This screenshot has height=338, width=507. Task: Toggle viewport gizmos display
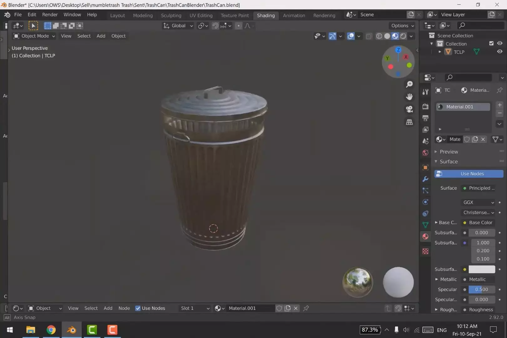[332, 36]
